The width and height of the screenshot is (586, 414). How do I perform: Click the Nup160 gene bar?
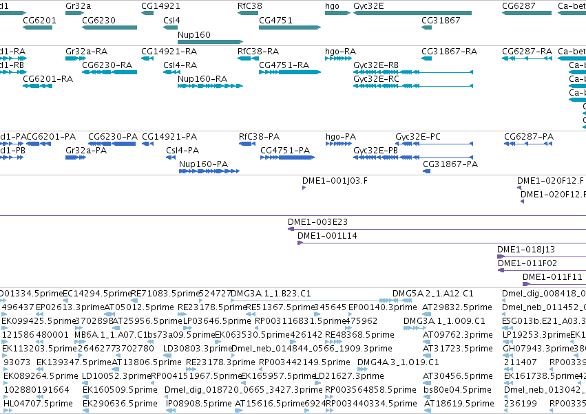point(211,42)
